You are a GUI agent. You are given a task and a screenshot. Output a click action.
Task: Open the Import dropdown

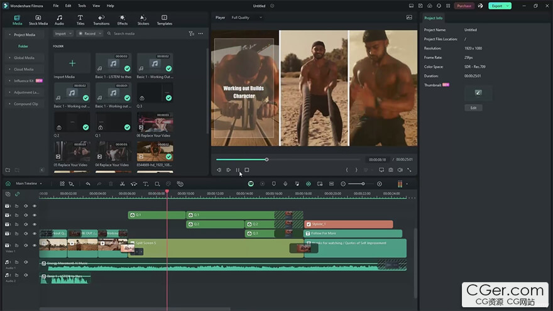pyautogui.click(x=63, y=33)
